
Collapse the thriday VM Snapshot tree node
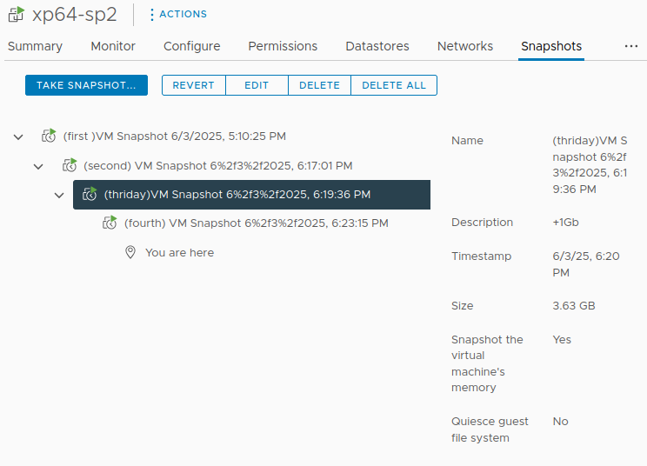(58, 195)
